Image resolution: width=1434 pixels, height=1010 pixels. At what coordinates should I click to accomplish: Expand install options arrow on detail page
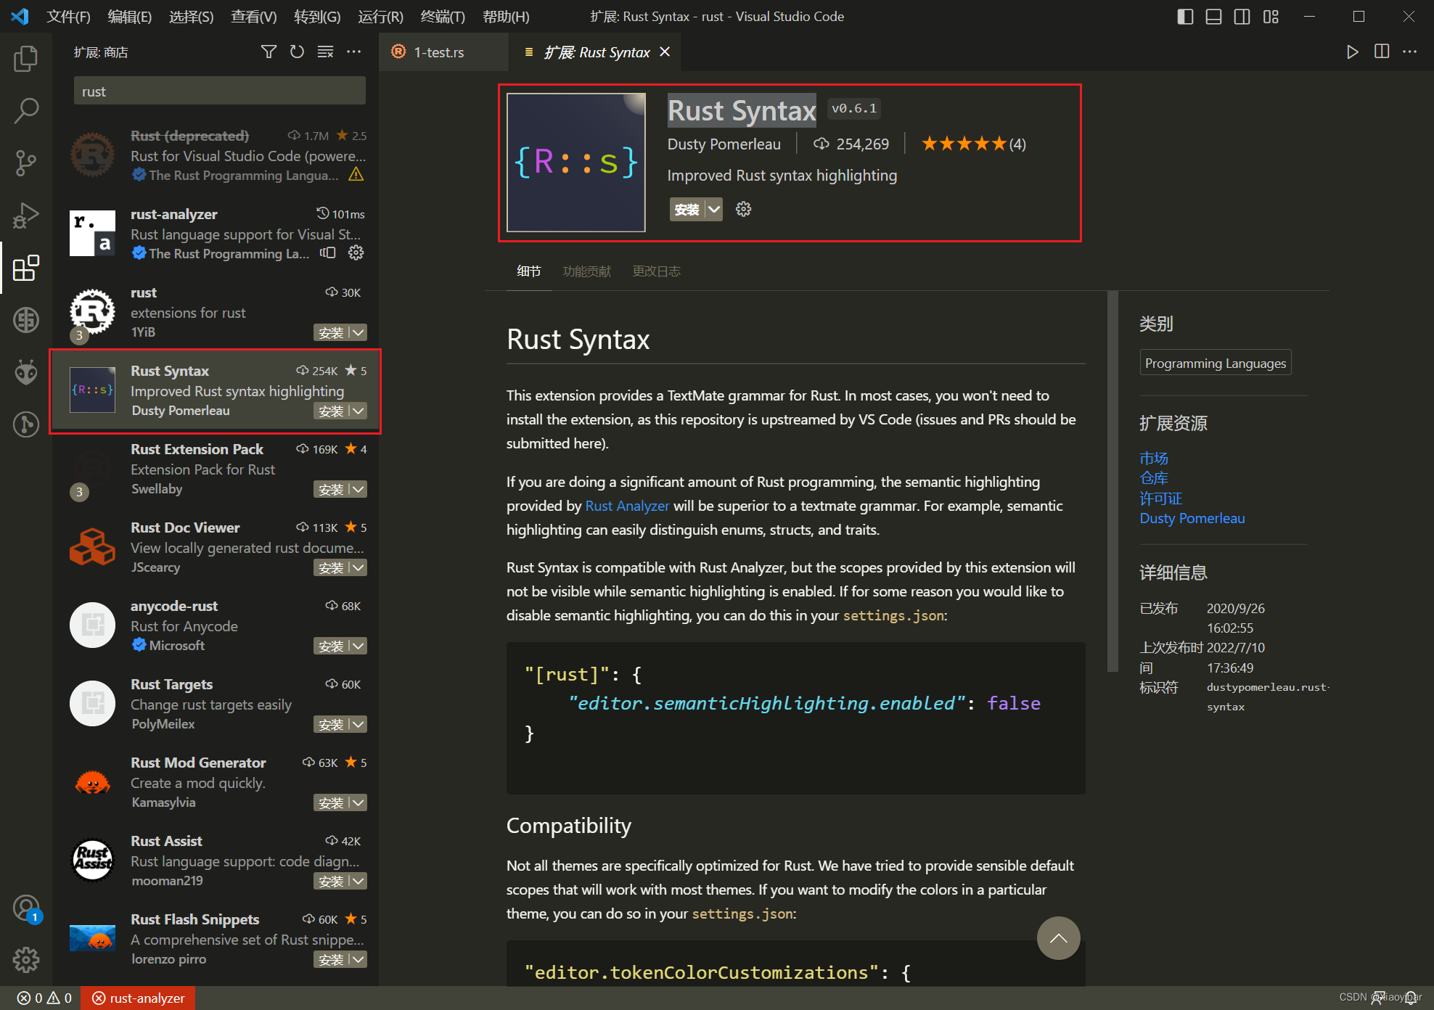pyautogui.click(x=714, y=209)
